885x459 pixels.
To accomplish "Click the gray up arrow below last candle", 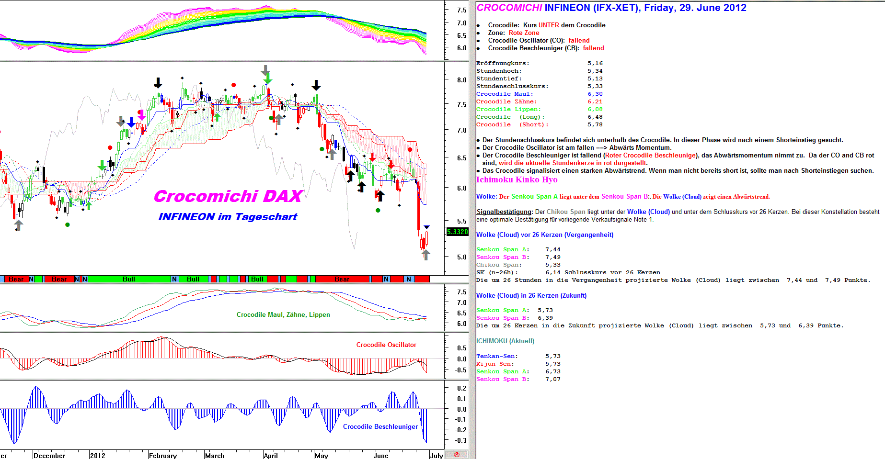I will click(x=425, y=255).
